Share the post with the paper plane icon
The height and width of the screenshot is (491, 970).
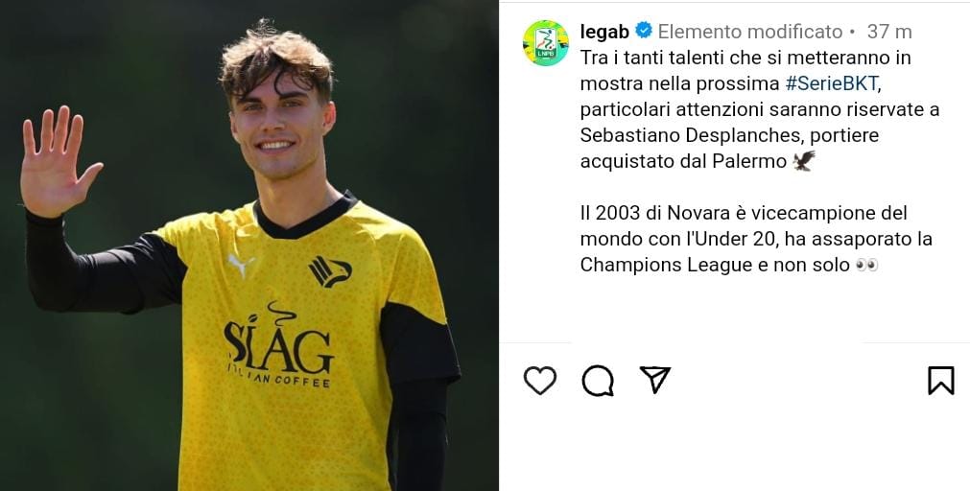click(x=655, y=380)
